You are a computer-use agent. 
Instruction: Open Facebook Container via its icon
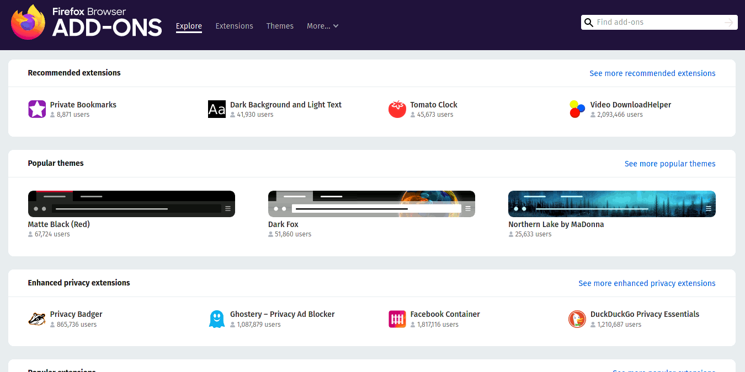397,319
